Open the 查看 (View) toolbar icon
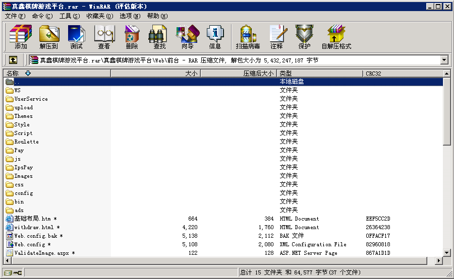 tap(104, 37)
